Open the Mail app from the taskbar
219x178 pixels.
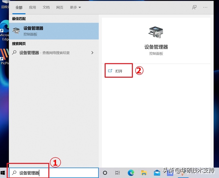pyautogui.click(x=157, y=173)
